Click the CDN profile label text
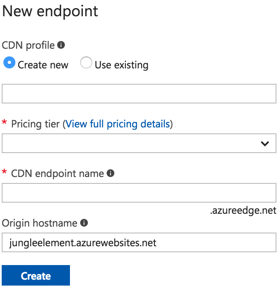 coord(28,45)
